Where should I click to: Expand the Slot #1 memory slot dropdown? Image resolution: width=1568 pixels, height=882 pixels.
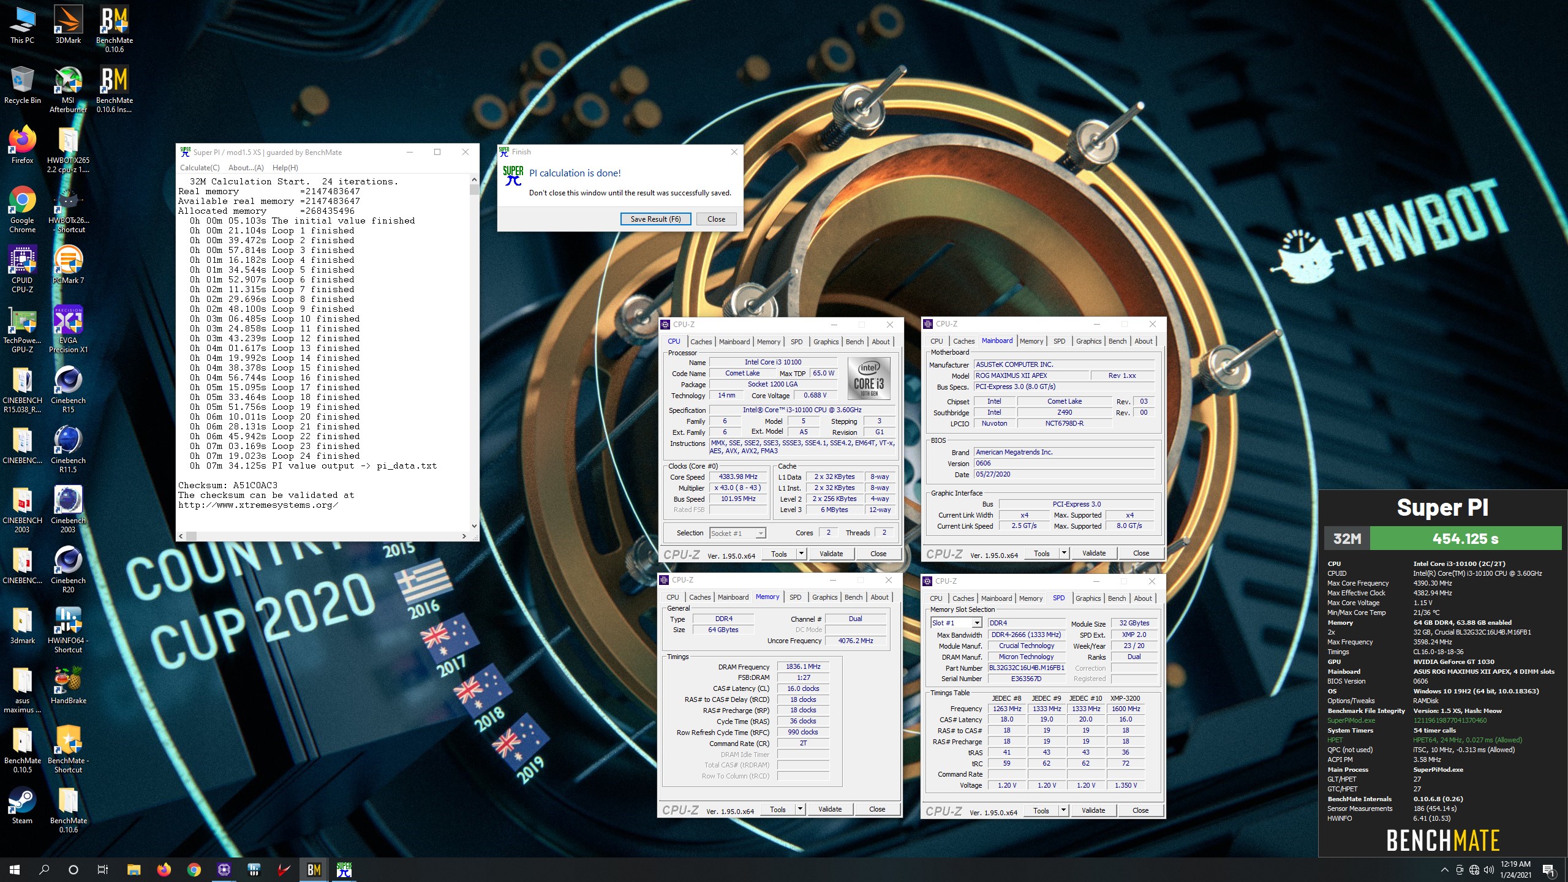tap(976, 623)
